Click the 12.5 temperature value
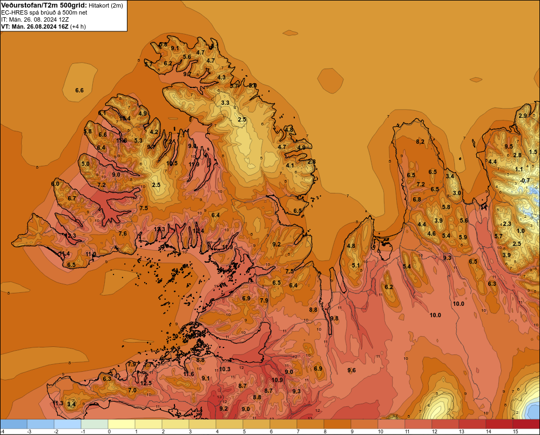The image size is (540, 435). pos(146,383)
